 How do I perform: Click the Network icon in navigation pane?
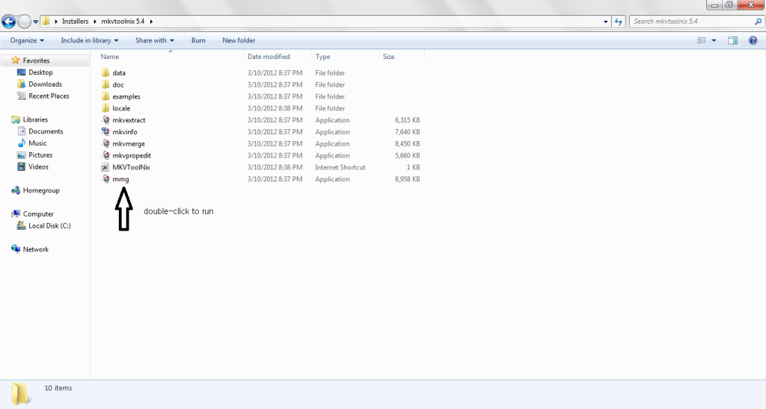(16, 249)
